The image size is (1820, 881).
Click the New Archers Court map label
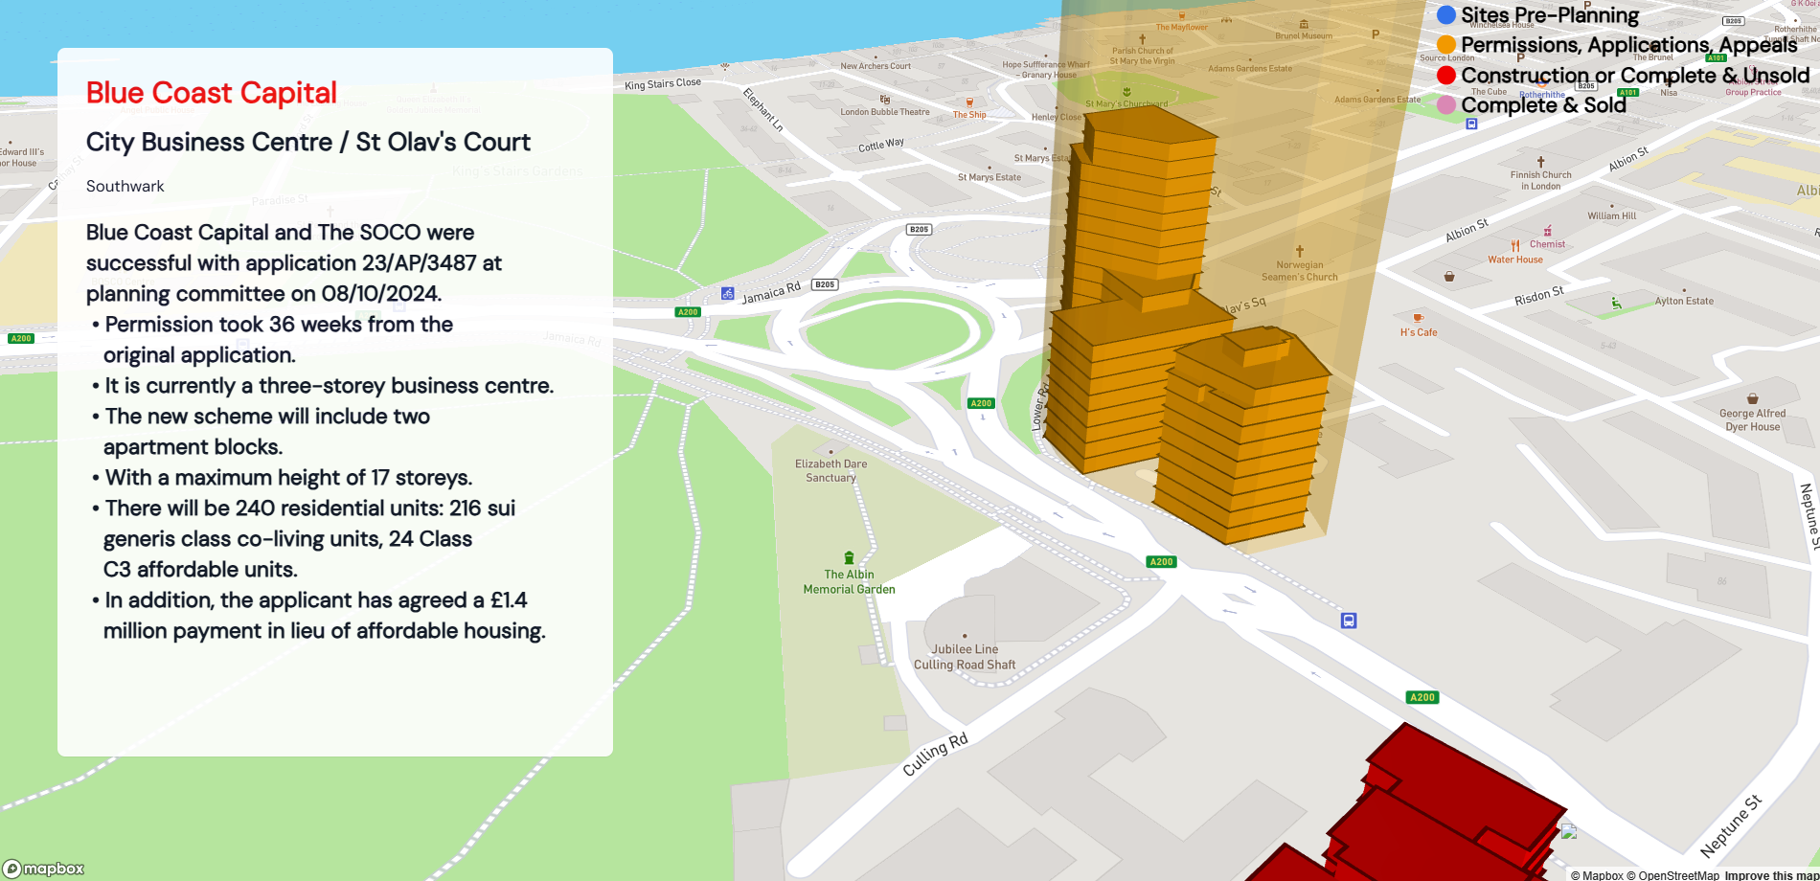(x=876, y=66)
